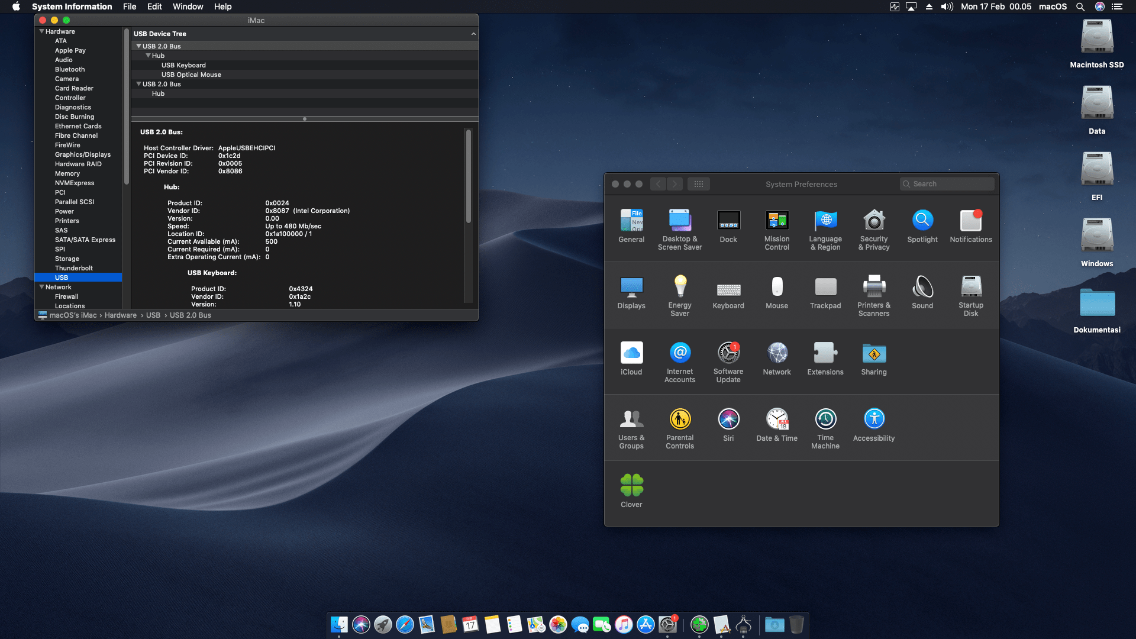The height and width of the screenshot is (639, 1136).
Task: Select Macintosh SSD desktop drive
Action: click(1097, 44)
